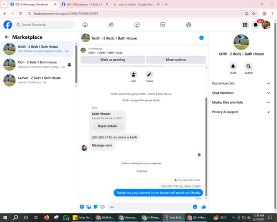This screenshot has width=277, height=222.
Task: Open Sticky Notes from the taskbar
Action: (x=82, y=218)
